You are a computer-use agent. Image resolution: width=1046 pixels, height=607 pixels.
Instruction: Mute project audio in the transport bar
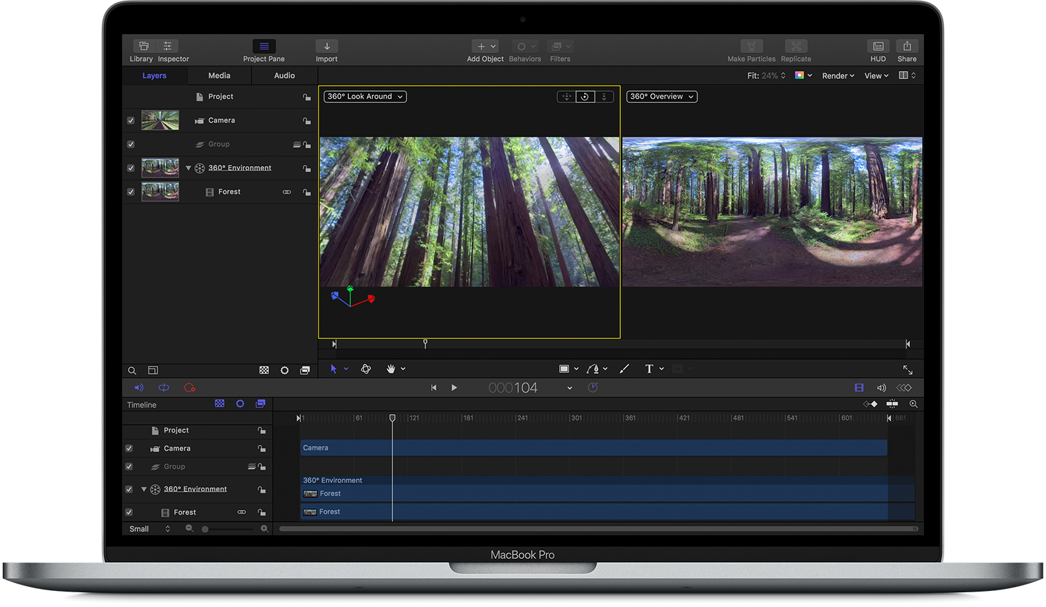pos(139,387)
